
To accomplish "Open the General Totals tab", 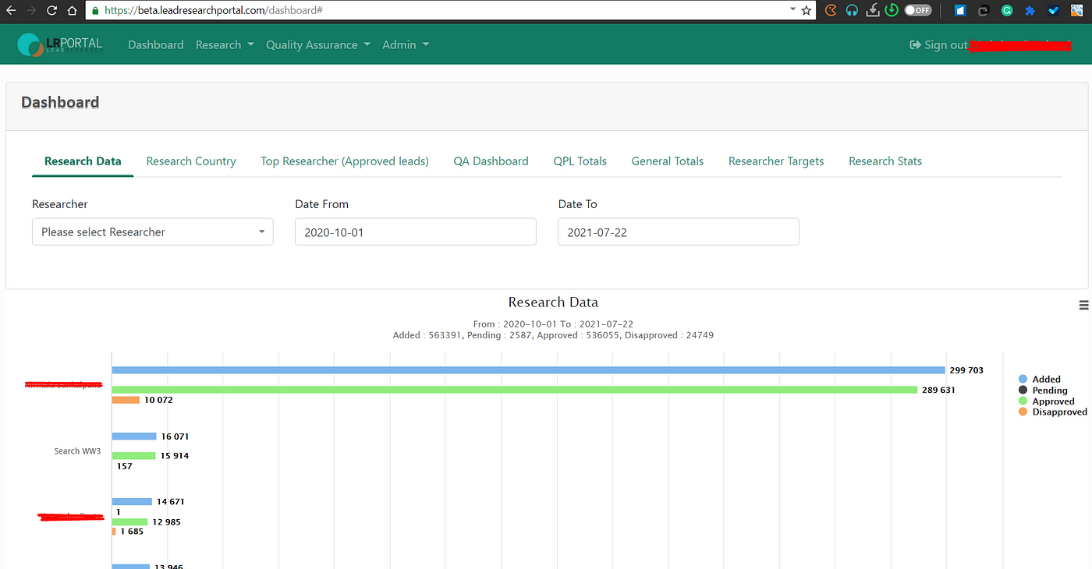I will pyautogui.click(x=668, y=161).
